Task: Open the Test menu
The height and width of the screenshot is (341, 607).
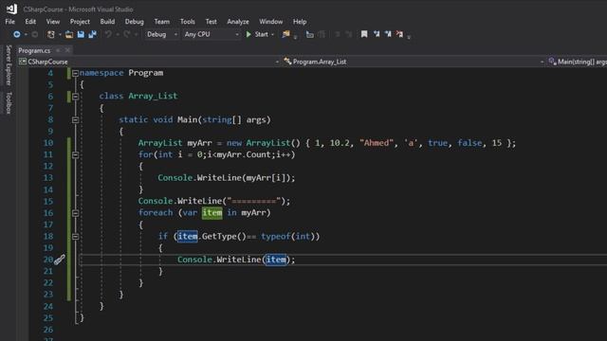Action: tap(211, 22)
